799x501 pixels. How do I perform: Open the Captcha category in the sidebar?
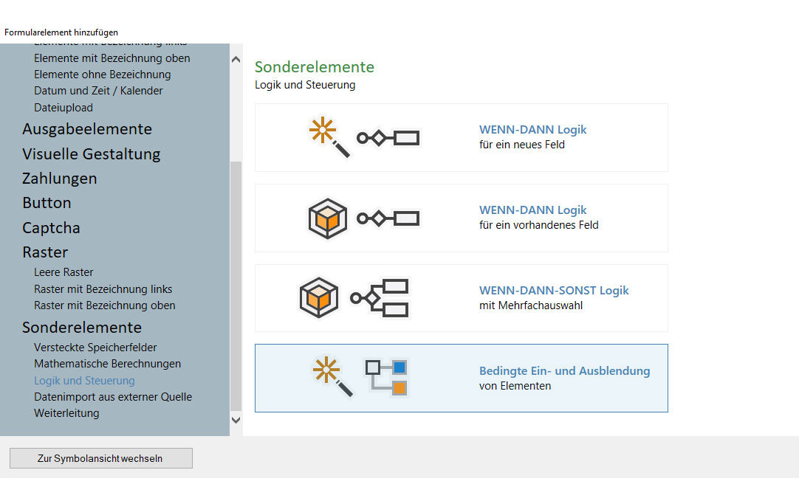tap(51, 228)
